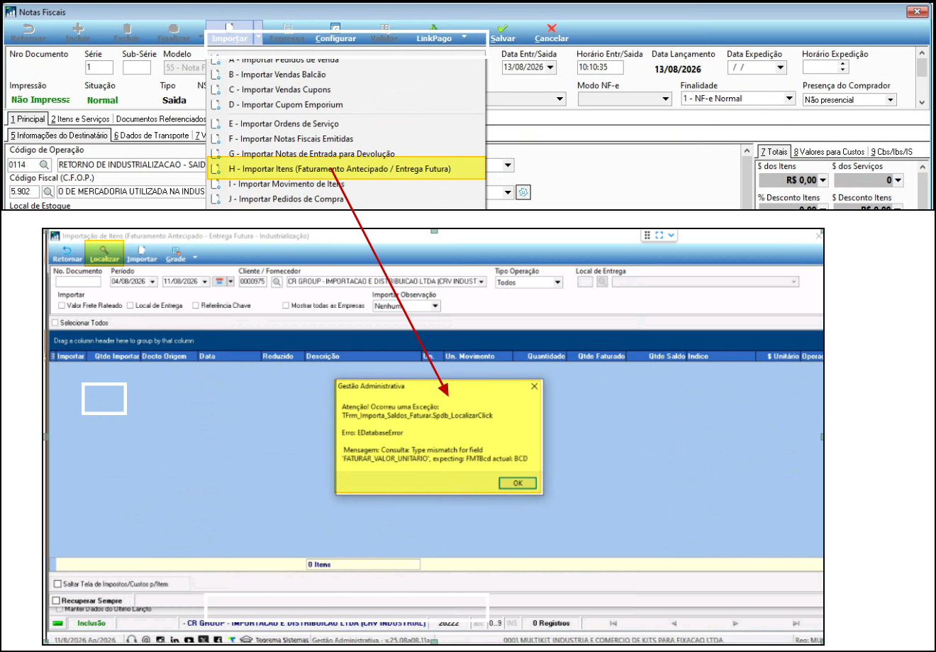936x652 pixels.
Task: Click OK in the Gestão Administrativa error dialog
Action: (518, 483)
